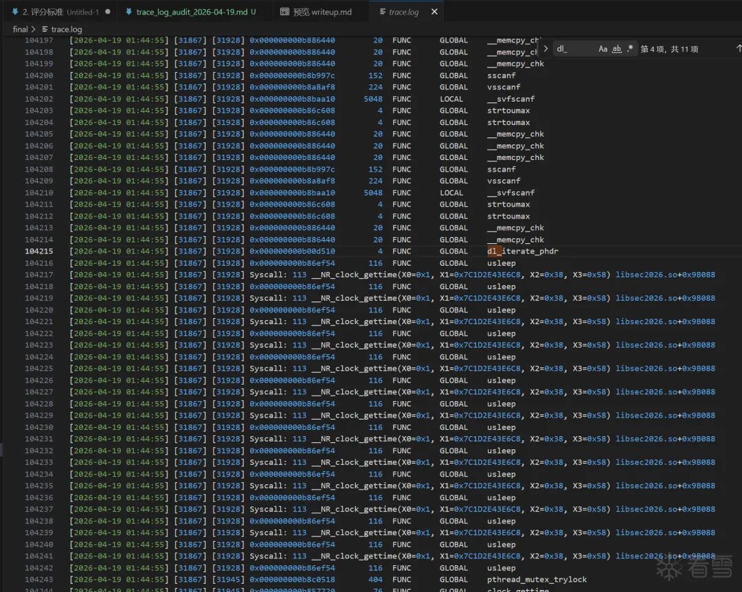Click the markdown icon on trace_log_audit tab
742x592 pixels.
[128, 12]
